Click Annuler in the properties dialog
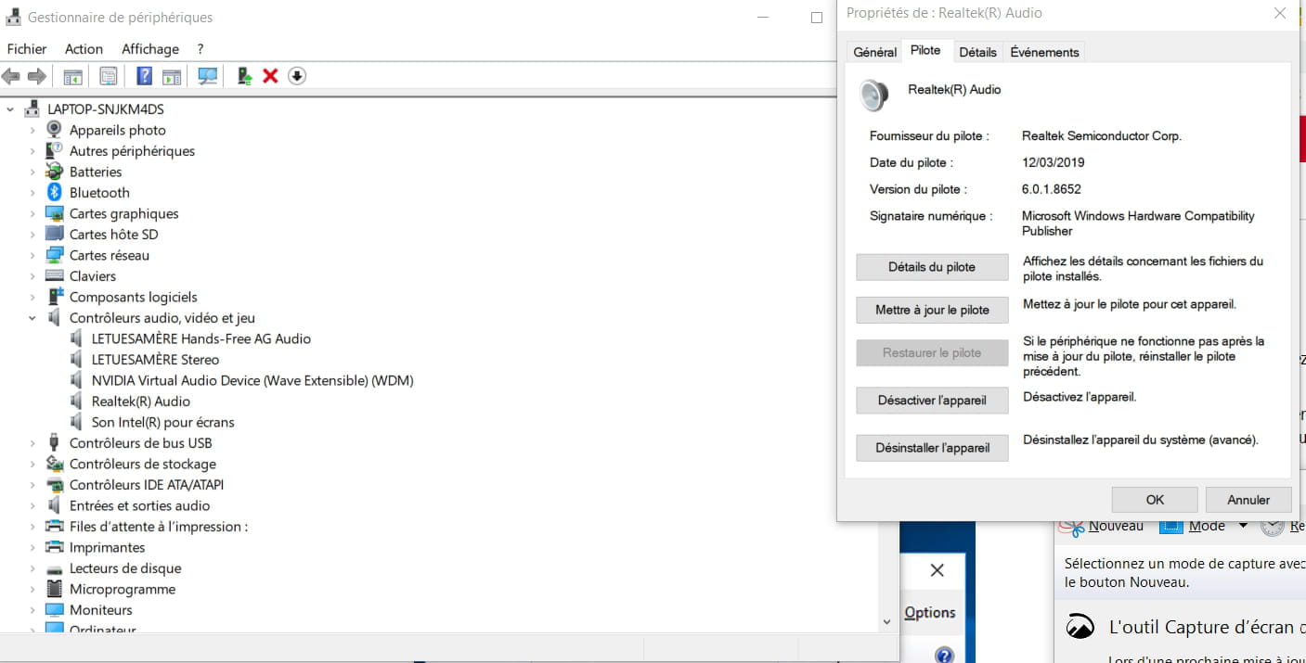 click(x=1248, y=500)
